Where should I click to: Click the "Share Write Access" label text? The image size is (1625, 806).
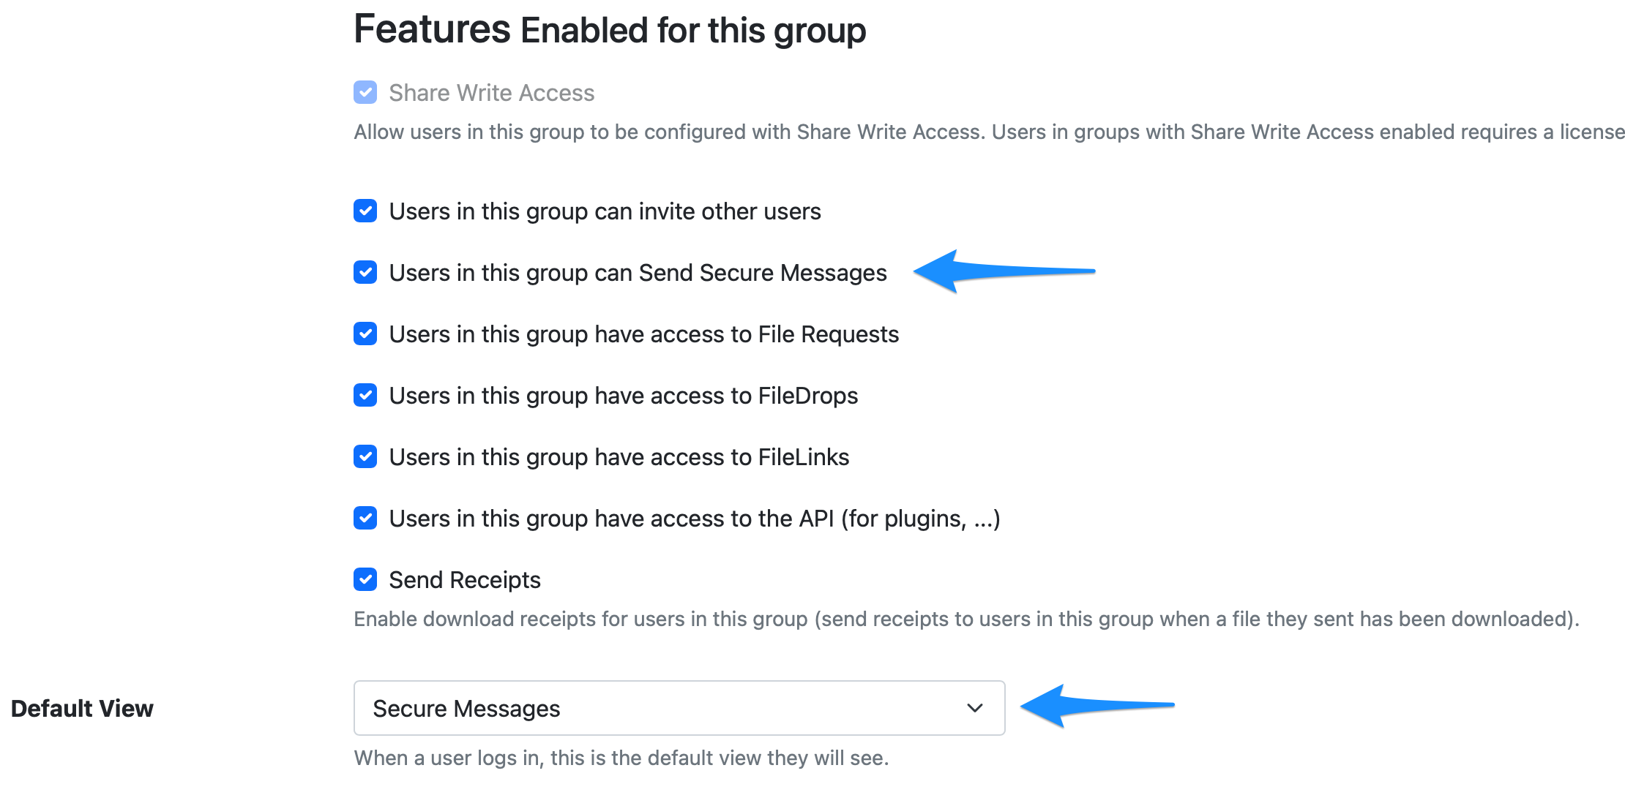(491, 92)
